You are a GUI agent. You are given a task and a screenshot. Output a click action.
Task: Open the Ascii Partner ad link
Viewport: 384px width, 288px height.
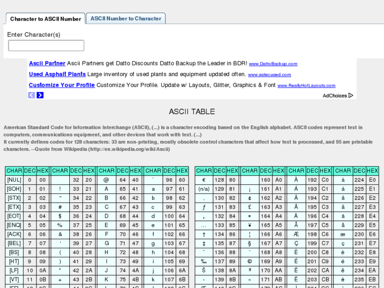click(x=47, y=63)
